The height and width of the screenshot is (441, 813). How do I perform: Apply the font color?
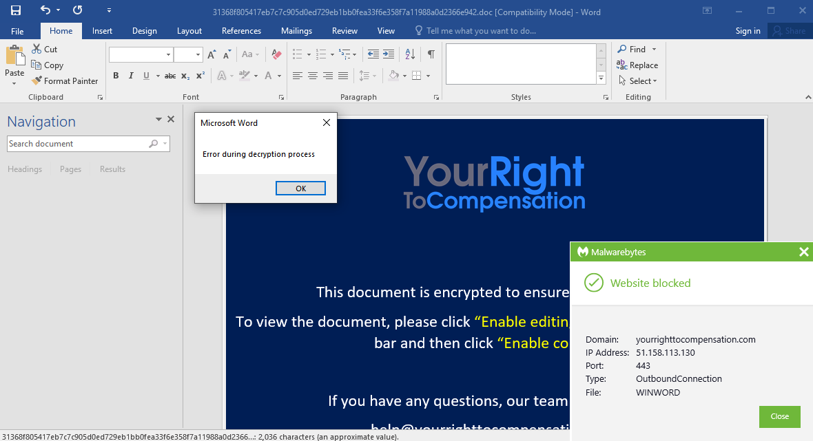click(x=268, y=76)
